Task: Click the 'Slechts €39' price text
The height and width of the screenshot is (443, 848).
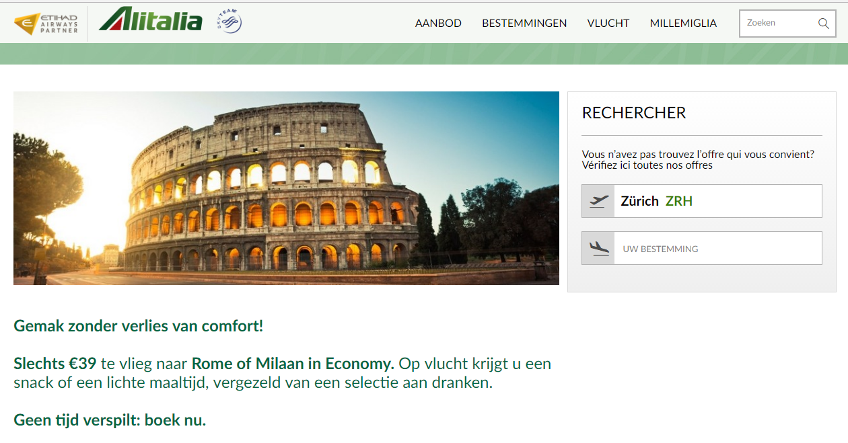Action: [55, 364]
